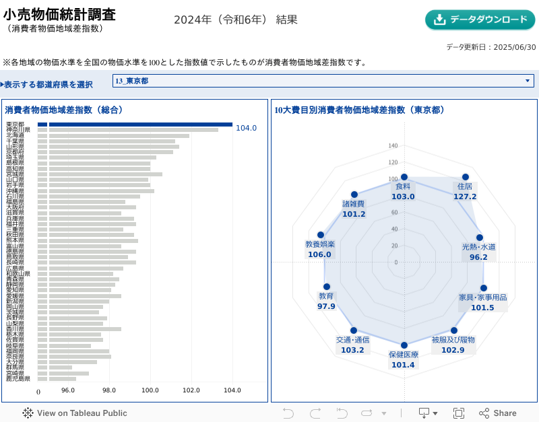
Task: Select the 千葉県 row label
Action: [15, 141]
